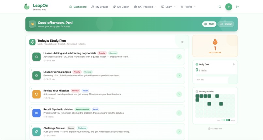Open My Coach in navigation
Screen dimensions: 263x140
pyautogui.click(x=121, y=7)
